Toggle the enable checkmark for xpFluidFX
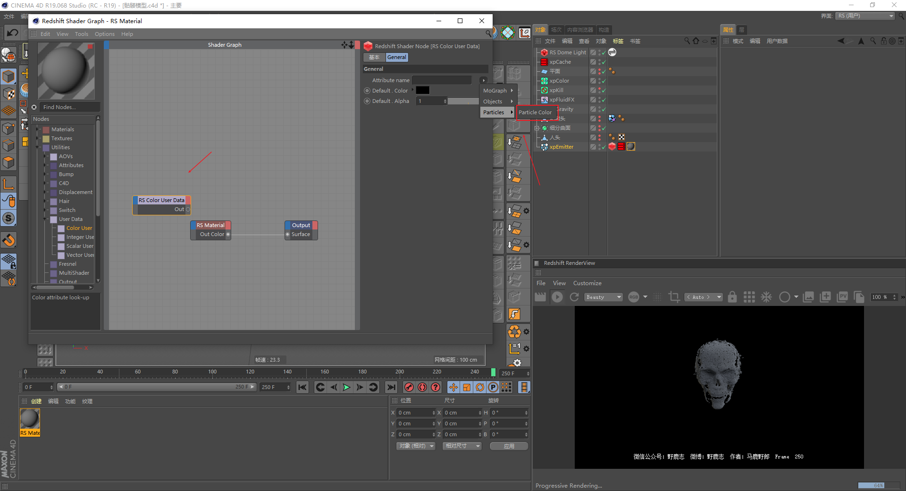Viewport: 906px width, 491px height. coord(603,100)
